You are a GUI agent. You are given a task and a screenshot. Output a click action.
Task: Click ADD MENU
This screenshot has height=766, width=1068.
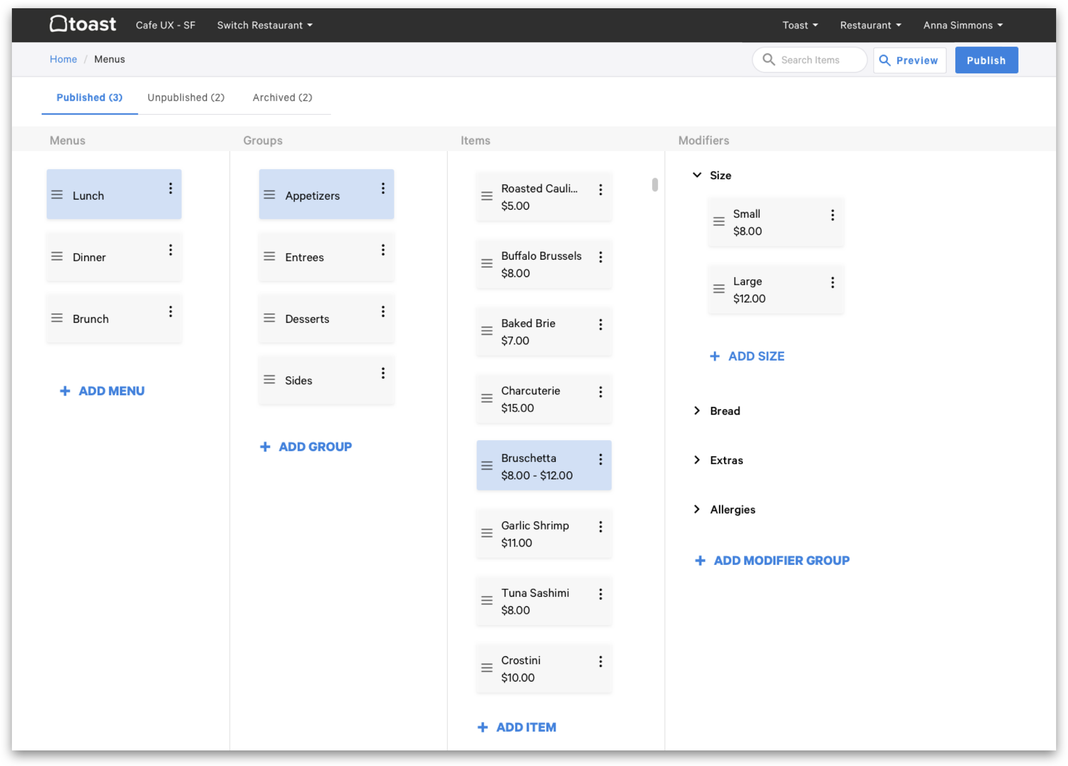tap(102, 391)
